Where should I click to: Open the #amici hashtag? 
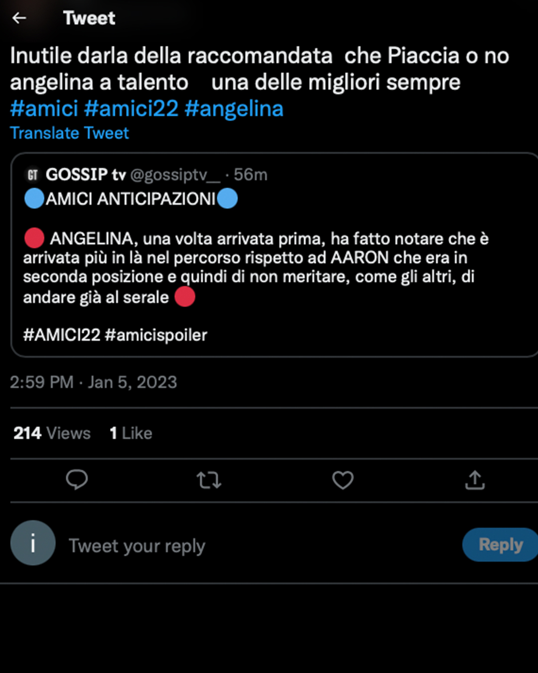click(x=44, y=109)
